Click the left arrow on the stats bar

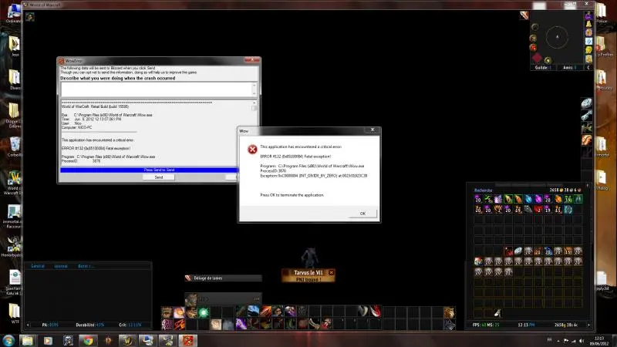28,325
